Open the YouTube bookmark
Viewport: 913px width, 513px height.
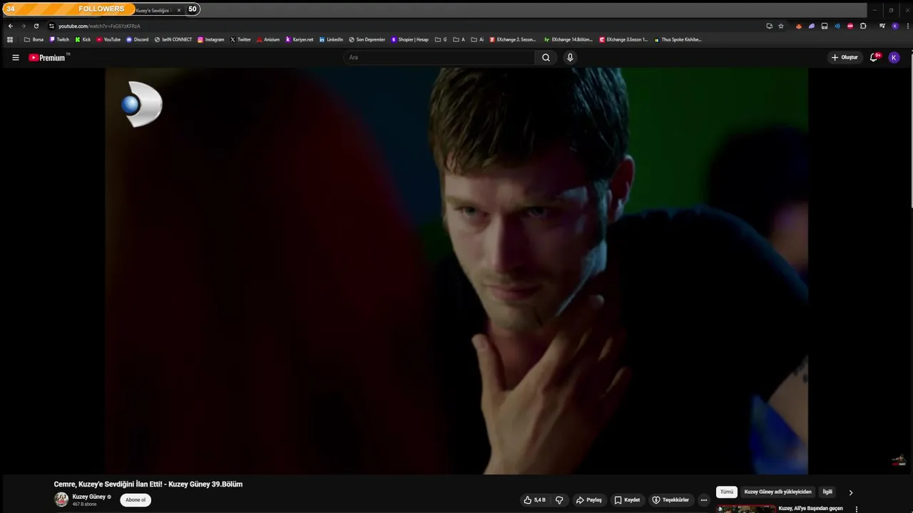tap(108, 40)
